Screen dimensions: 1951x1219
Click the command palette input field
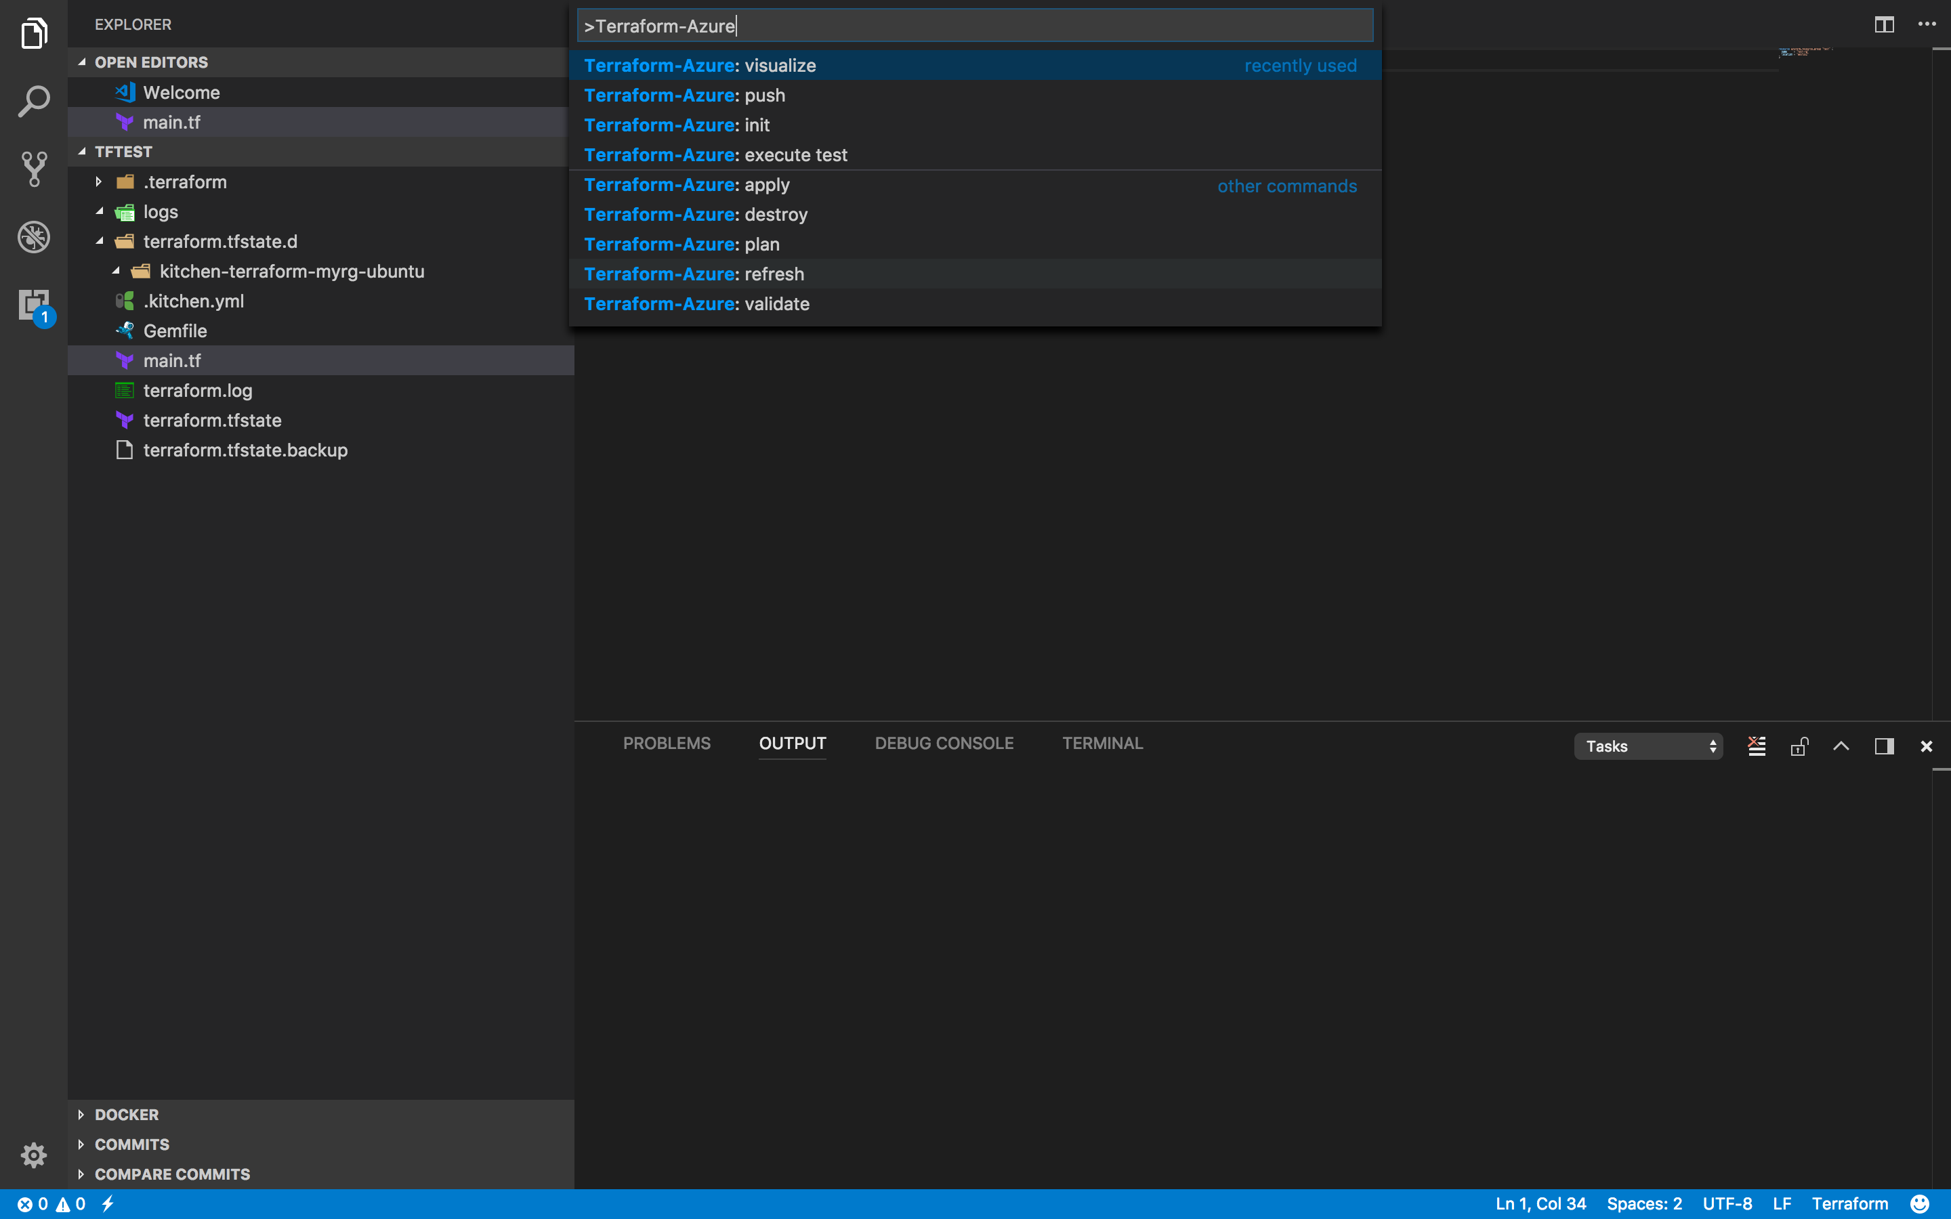click(975, 26)
